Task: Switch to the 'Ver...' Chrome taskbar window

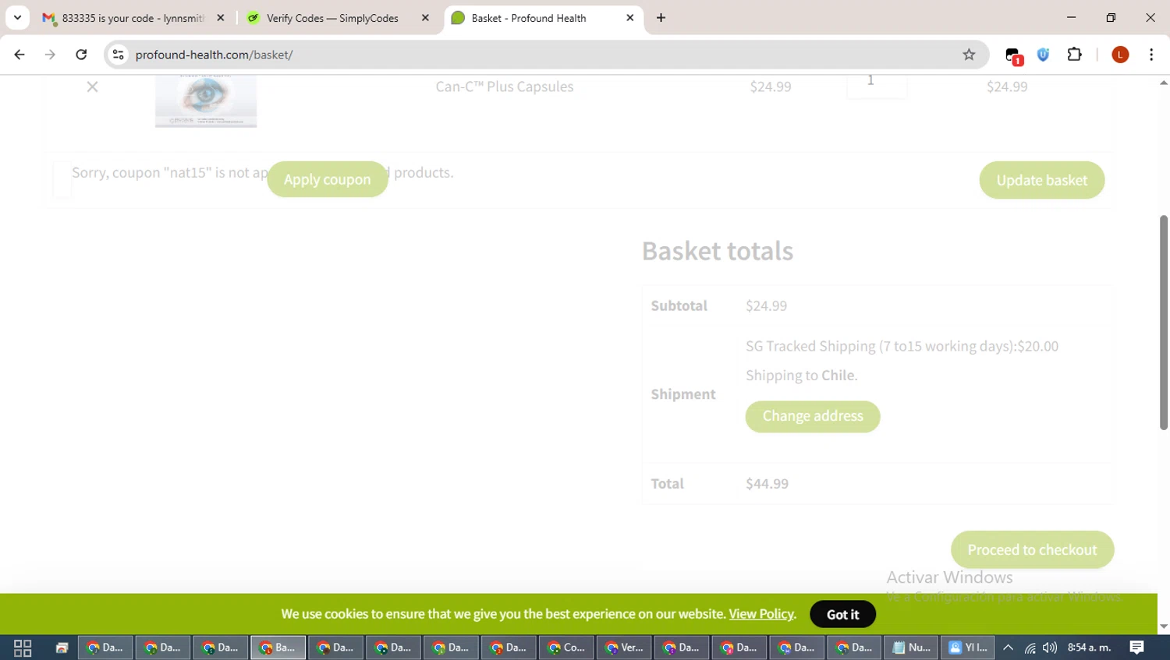Action: (x=624, y=648)
